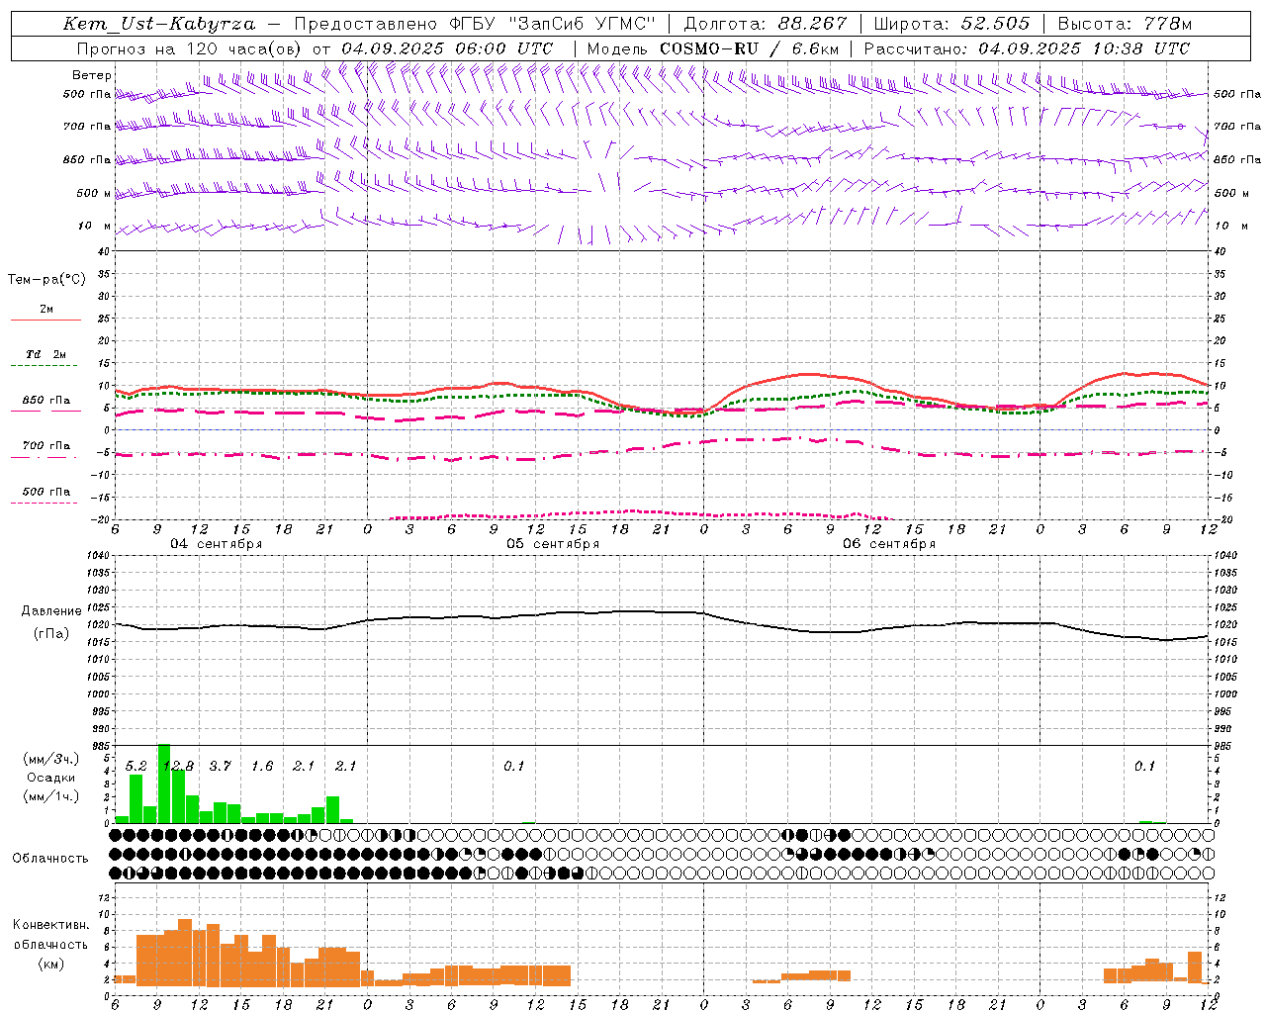Click the (км) unit under convective cloudiness
The width and height of the screenshot is (1266, 1013).
point(50,964)
